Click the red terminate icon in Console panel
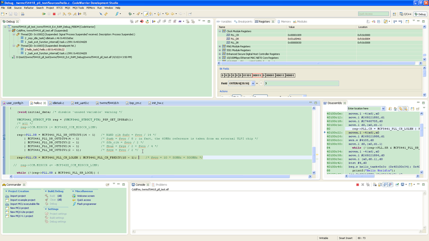Image resolution: width=429 pixels, height=241 pixels. point(357,185)
